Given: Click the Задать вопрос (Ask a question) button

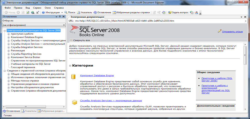Looking at the screenshot, I should pyautogui.click(x=178, y=12).
